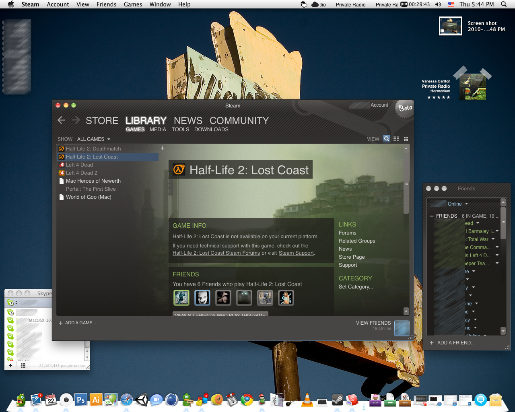Open the Apple menu
515x412 pixels.
tap(11, 4)
